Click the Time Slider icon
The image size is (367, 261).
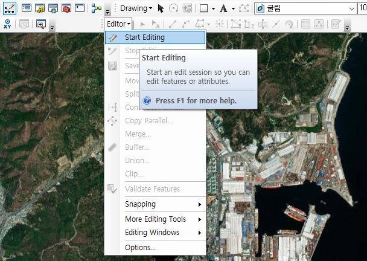click(24, 24)
